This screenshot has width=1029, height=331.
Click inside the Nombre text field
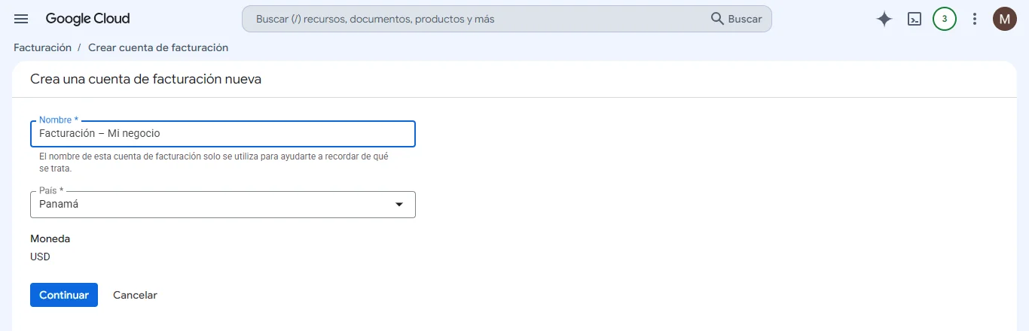(x=223, y=134)
